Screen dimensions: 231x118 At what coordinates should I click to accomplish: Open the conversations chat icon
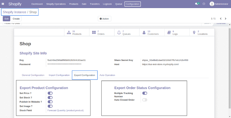coord(196,4)
